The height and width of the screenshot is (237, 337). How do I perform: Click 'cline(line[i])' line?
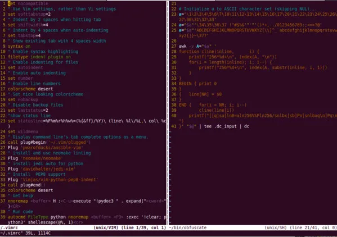pyautogui.click(x=216, y=110)
